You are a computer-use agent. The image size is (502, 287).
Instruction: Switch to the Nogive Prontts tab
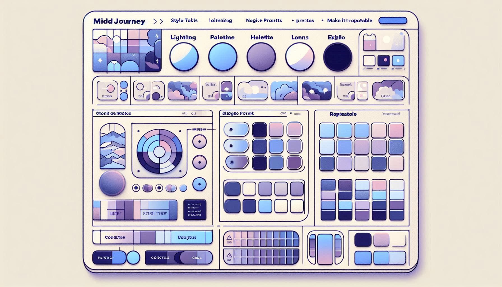pos(264,20)
